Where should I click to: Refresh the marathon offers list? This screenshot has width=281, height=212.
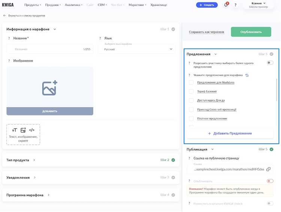click(247, 75)
